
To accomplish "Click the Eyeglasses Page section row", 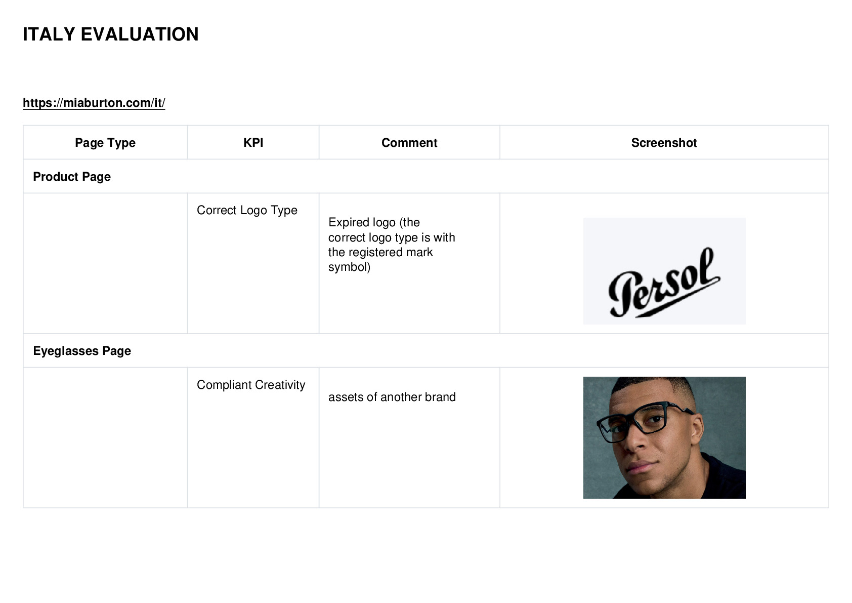I will [426, 351].
